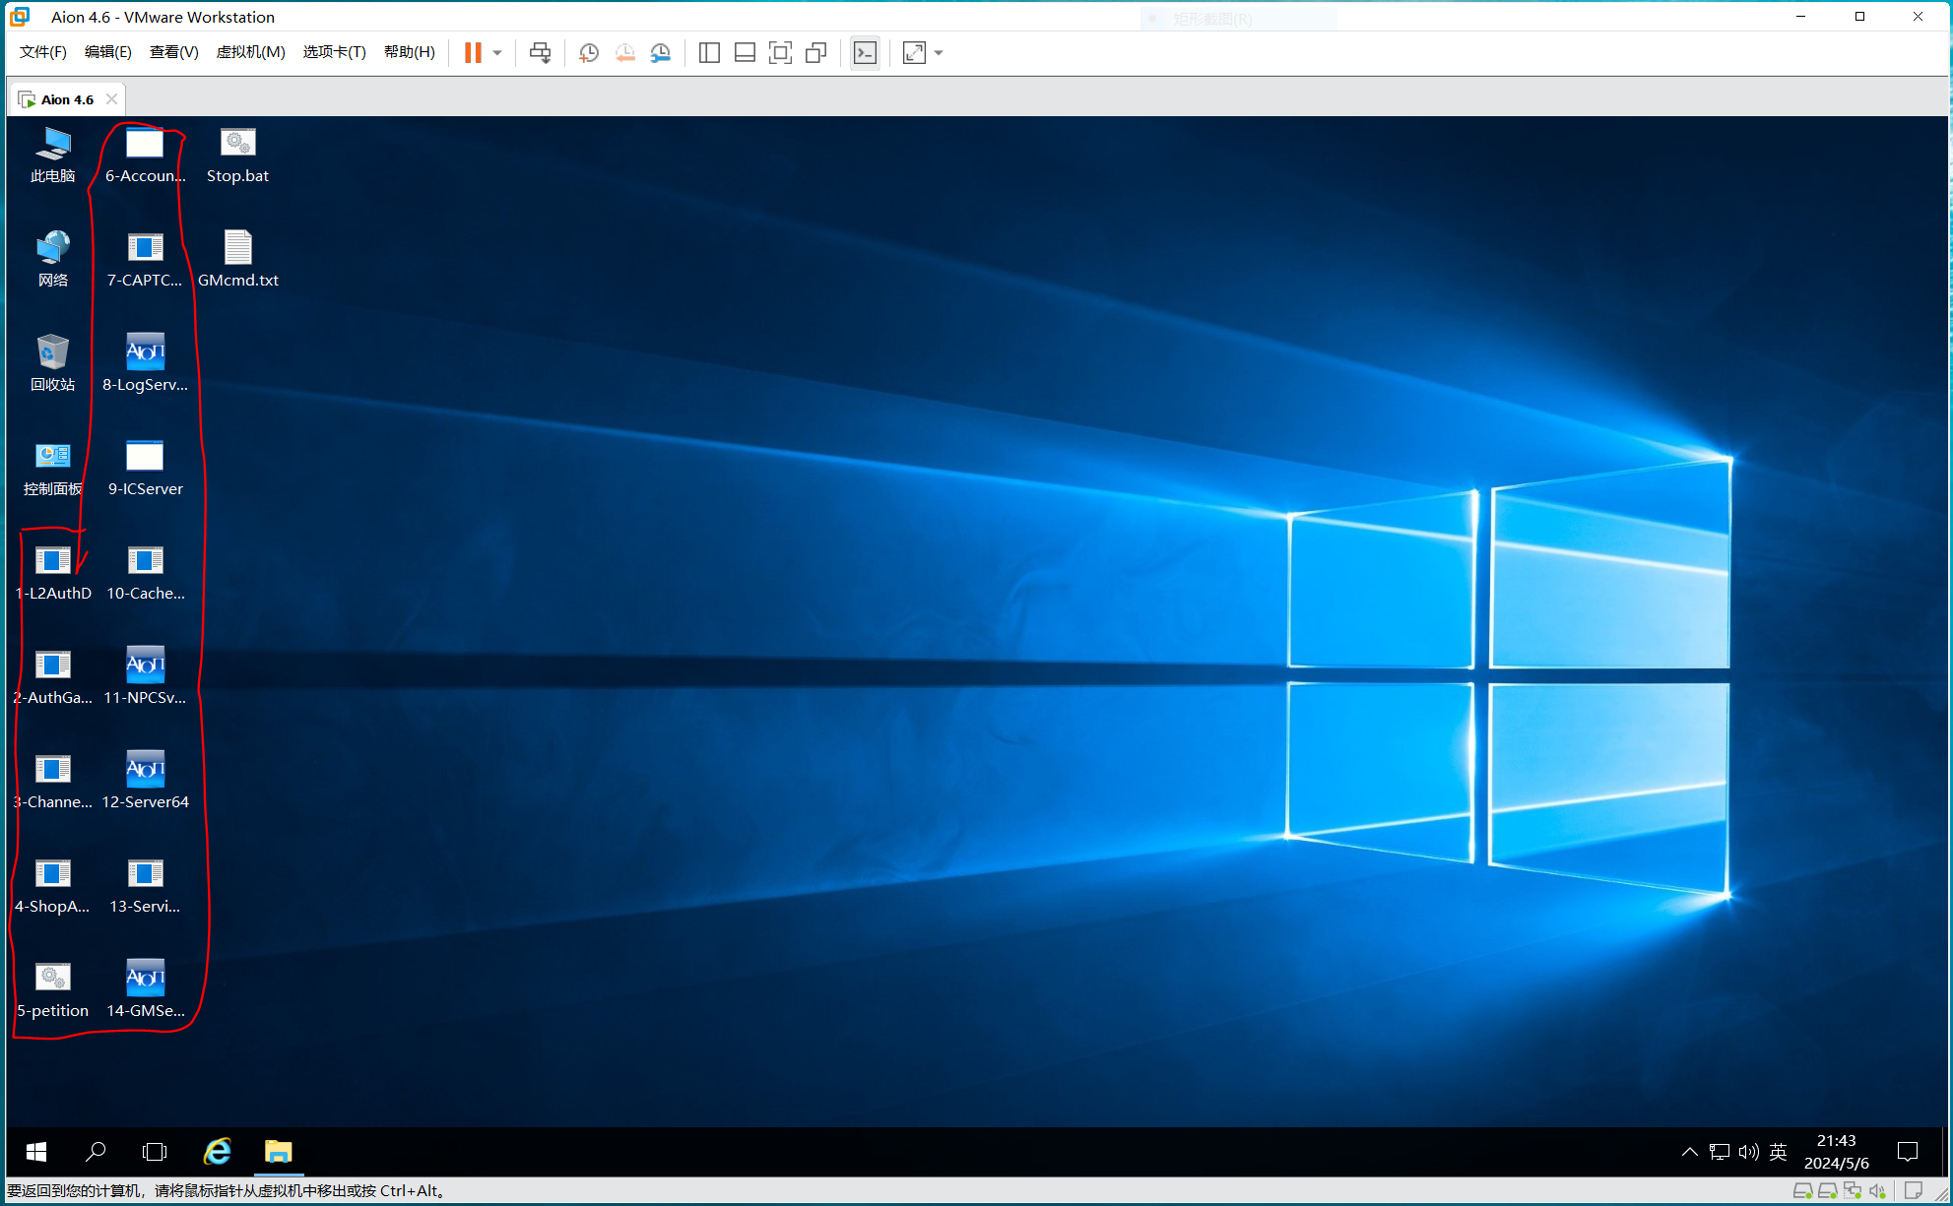Enter full screen mode icon
The width and height of the screenshot is (1953, 1206).
(780, 53)
